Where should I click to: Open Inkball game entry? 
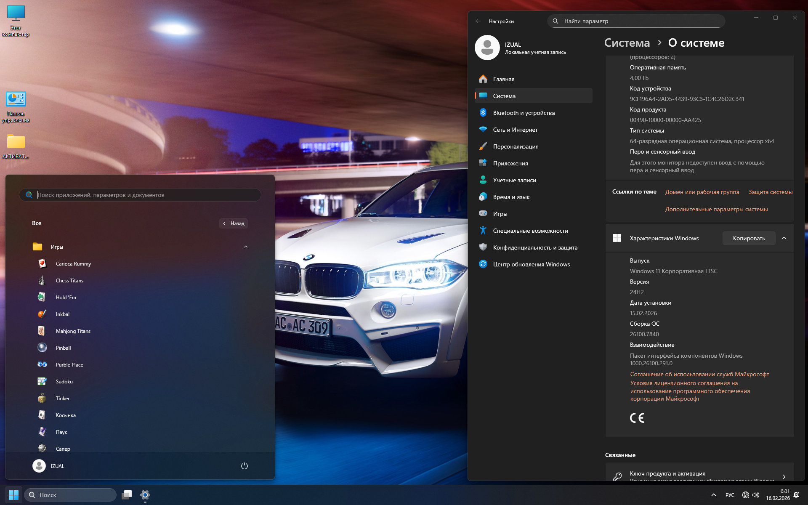click(63, 314)
